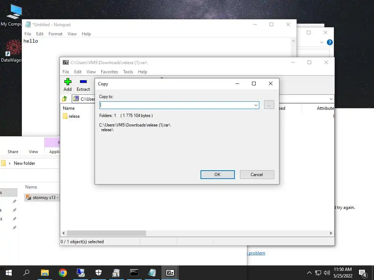The width and height of the screenshot is (374, 280).
Task: Open Google Chrome from taskbar
Action: point(63,273)
